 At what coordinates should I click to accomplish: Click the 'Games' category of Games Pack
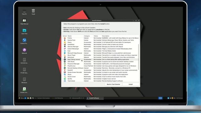[x=86, y=40]
